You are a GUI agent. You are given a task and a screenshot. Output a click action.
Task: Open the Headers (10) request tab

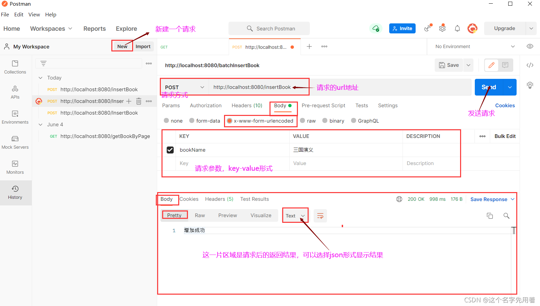(247, 106)
